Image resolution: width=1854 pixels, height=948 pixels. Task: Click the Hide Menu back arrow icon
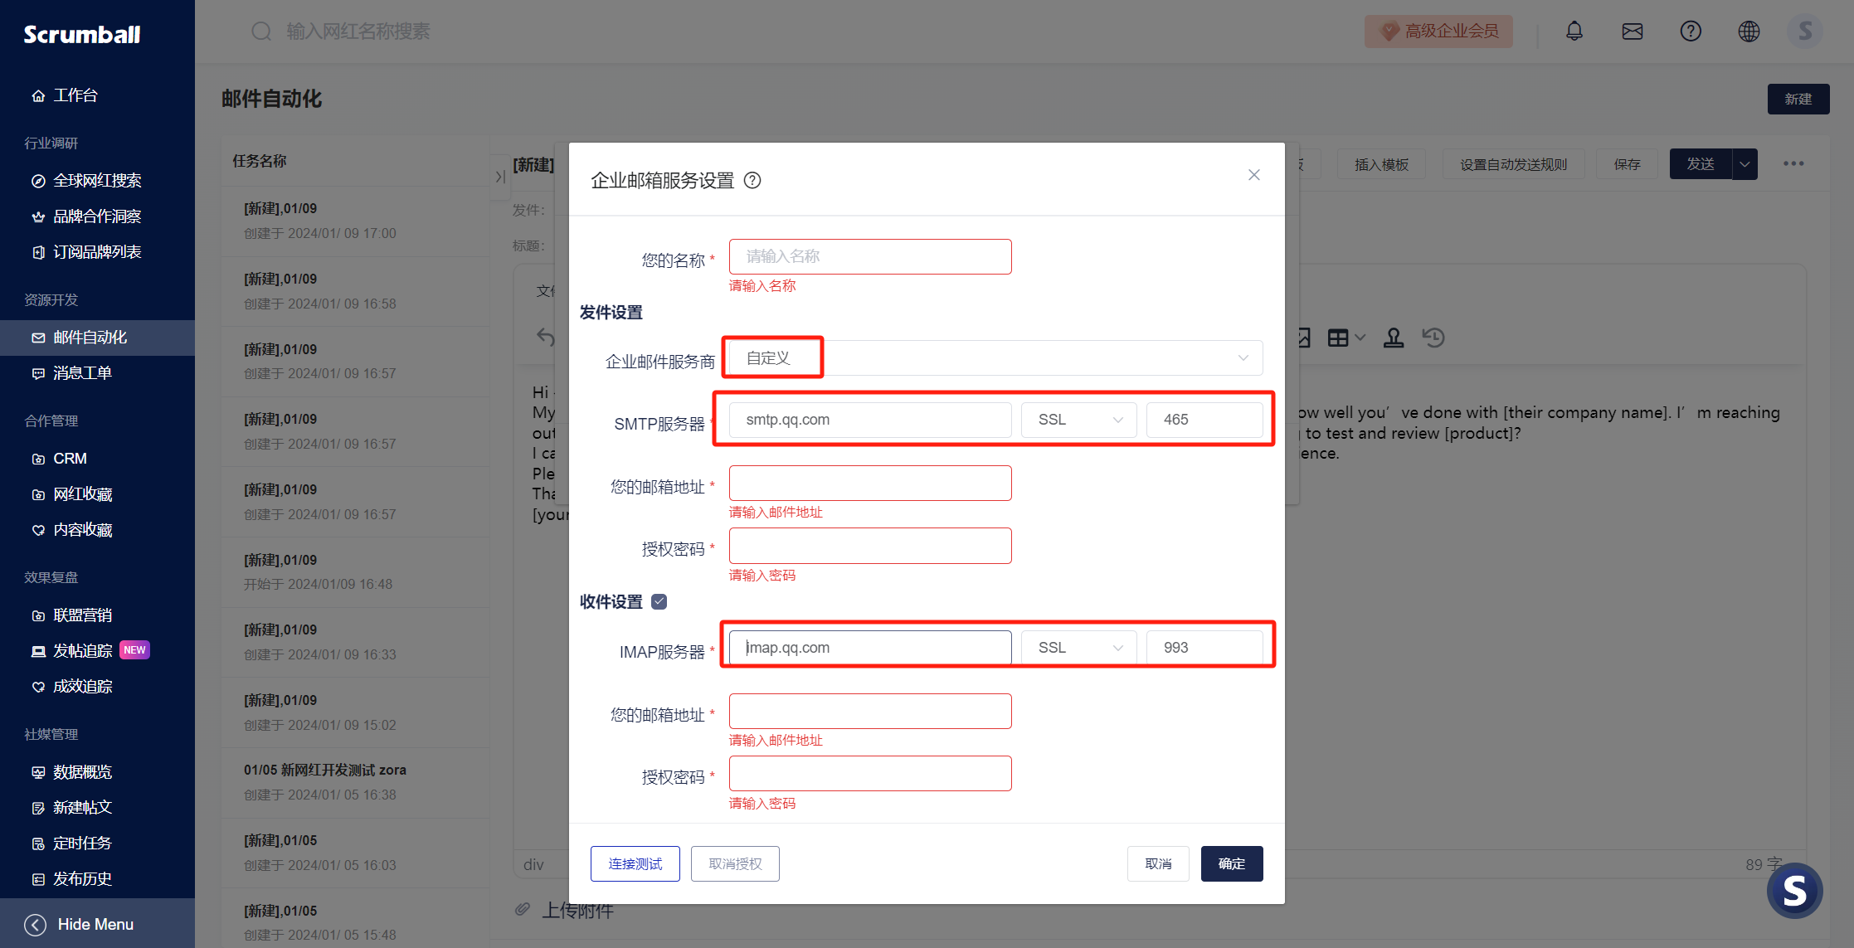pos(36,924)
